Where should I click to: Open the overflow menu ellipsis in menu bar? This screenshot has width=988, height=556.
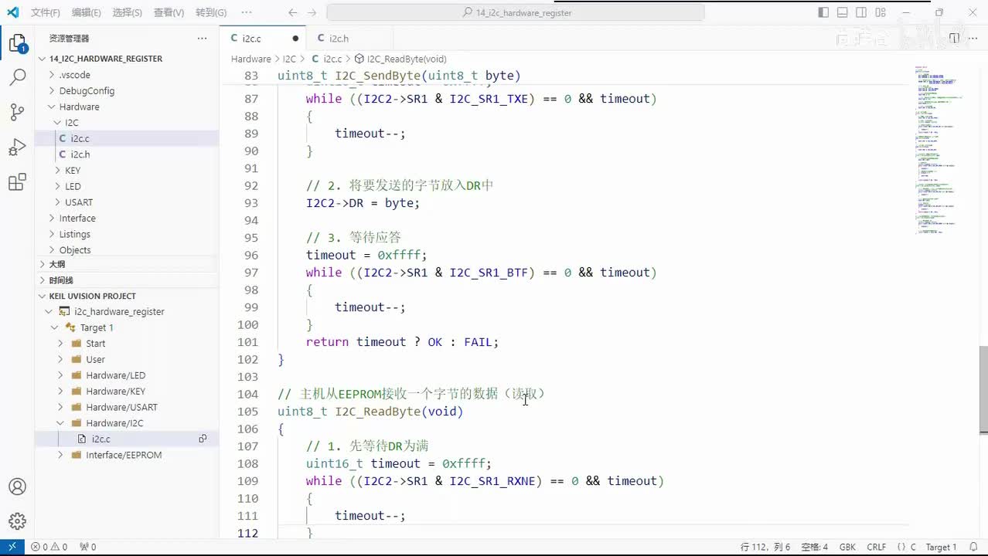(246, 12)
